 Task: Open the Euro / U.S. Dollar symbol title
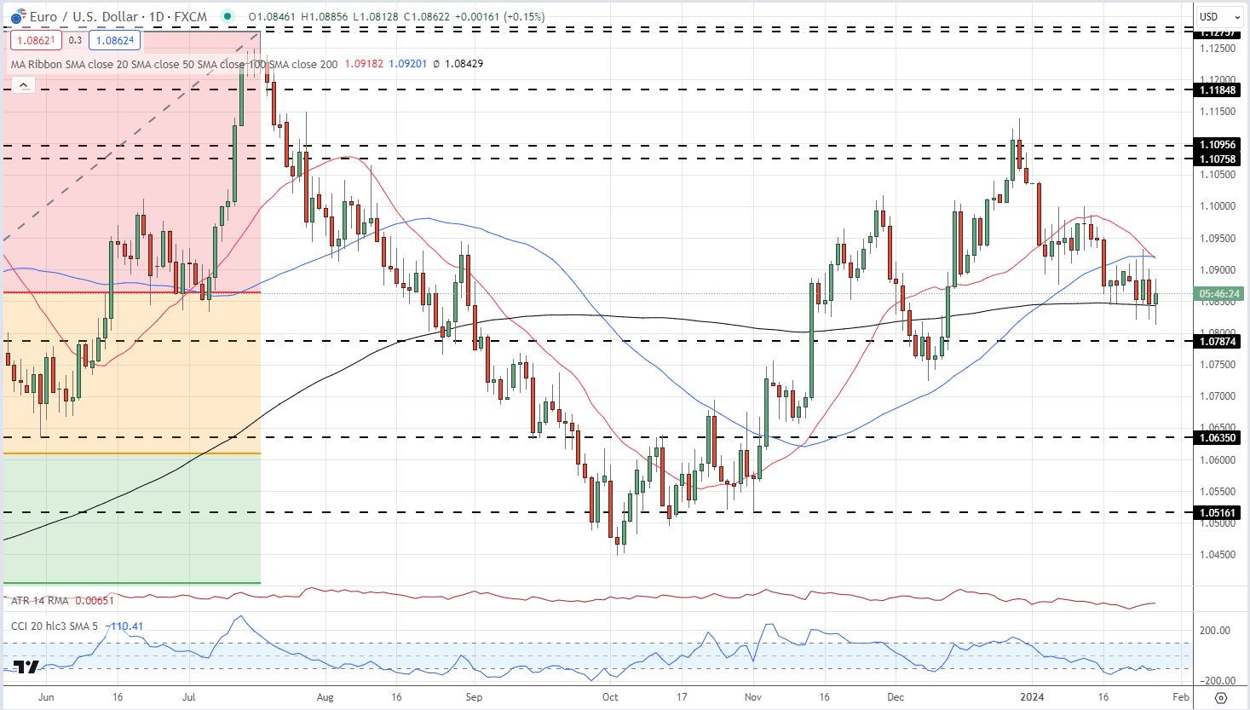point(118,17)
